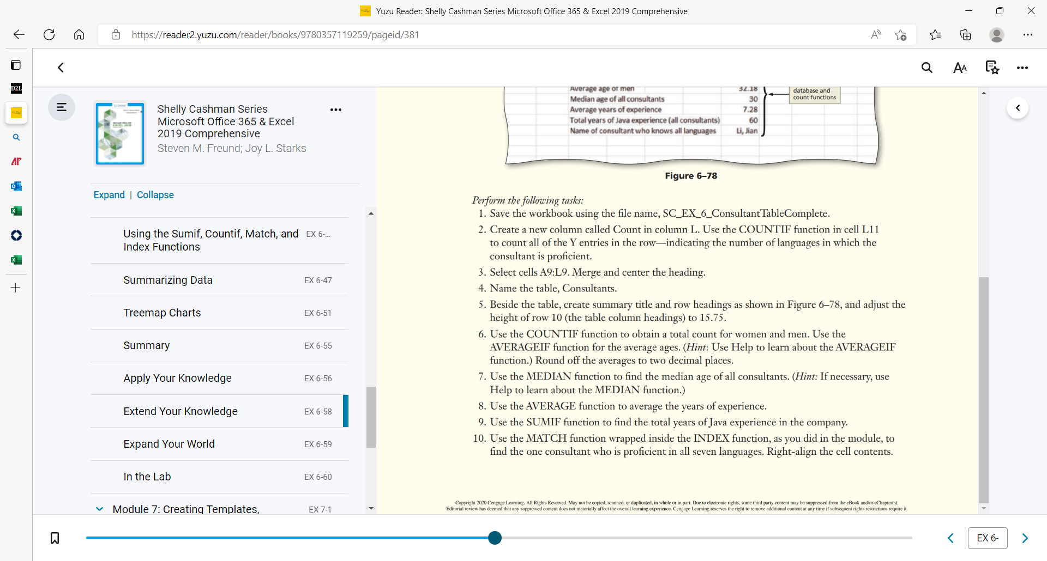Add a new tab with the plus icon

[x=16, y=288]
